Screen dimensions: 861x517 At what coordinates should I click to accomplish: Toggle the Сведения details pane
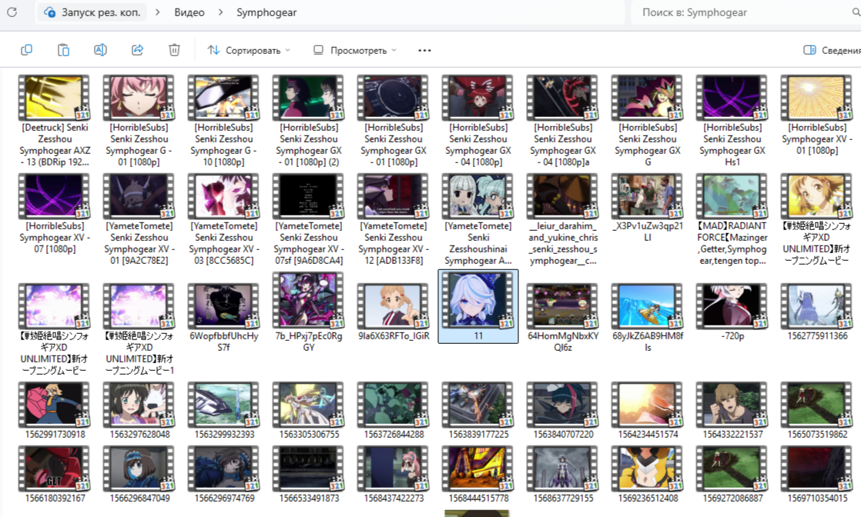tap(831, 50)
